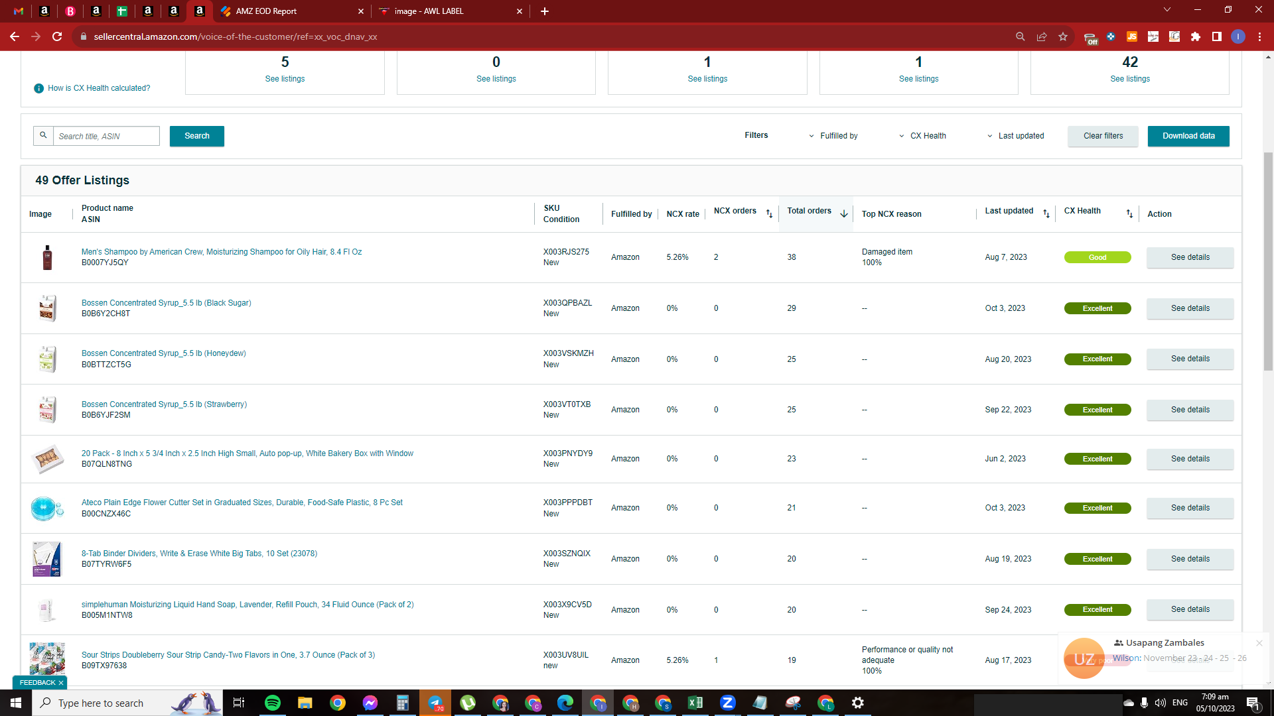Click the Ateco cutter set thumbnail
The width and height of the screenshot is (1274, 716).
(x=47, y=508)
